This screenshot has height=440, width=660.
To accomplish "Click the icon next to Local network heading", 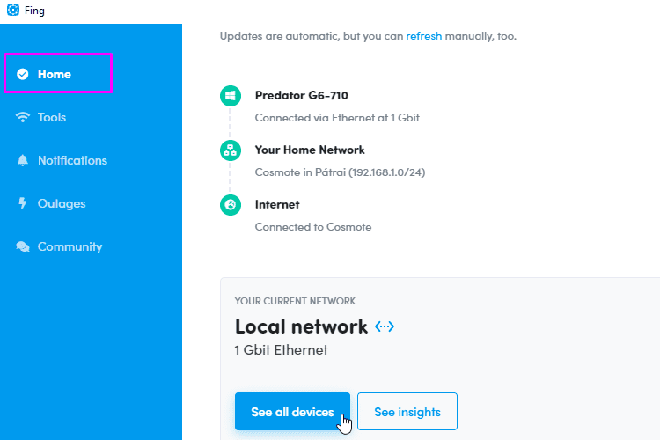I will (385, 326).
